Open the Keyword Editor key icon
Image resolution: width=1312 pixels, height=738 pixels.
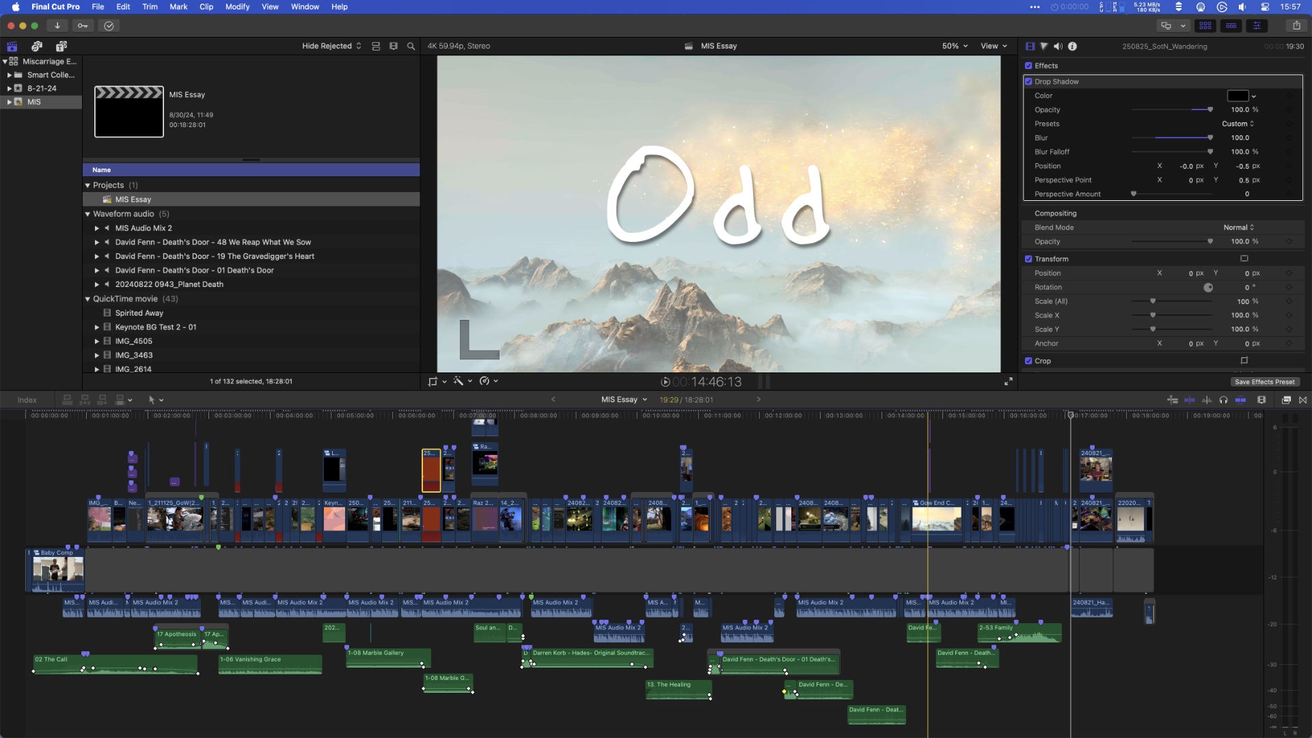pyautogui.click(x=83, y=25)
